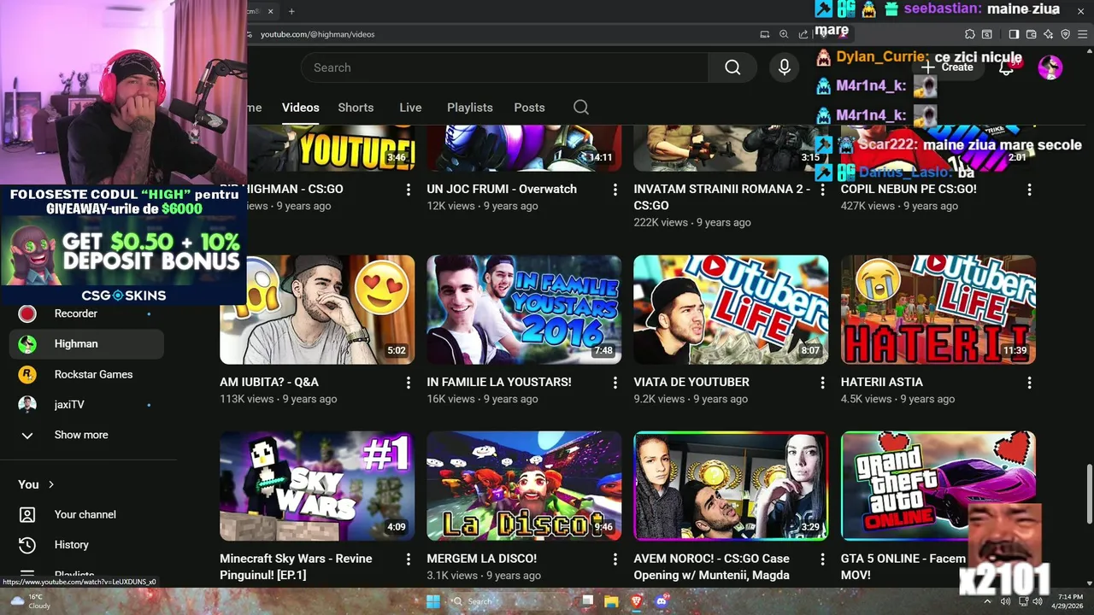
Task: Open the AM IUBITA? - Q&A title link
Action: point(269,382)
